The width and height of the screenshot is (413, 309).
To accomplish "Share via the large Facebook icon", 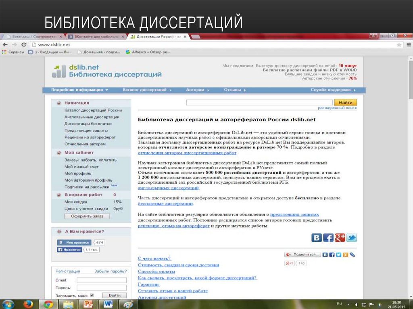I will tap(328, 238).
